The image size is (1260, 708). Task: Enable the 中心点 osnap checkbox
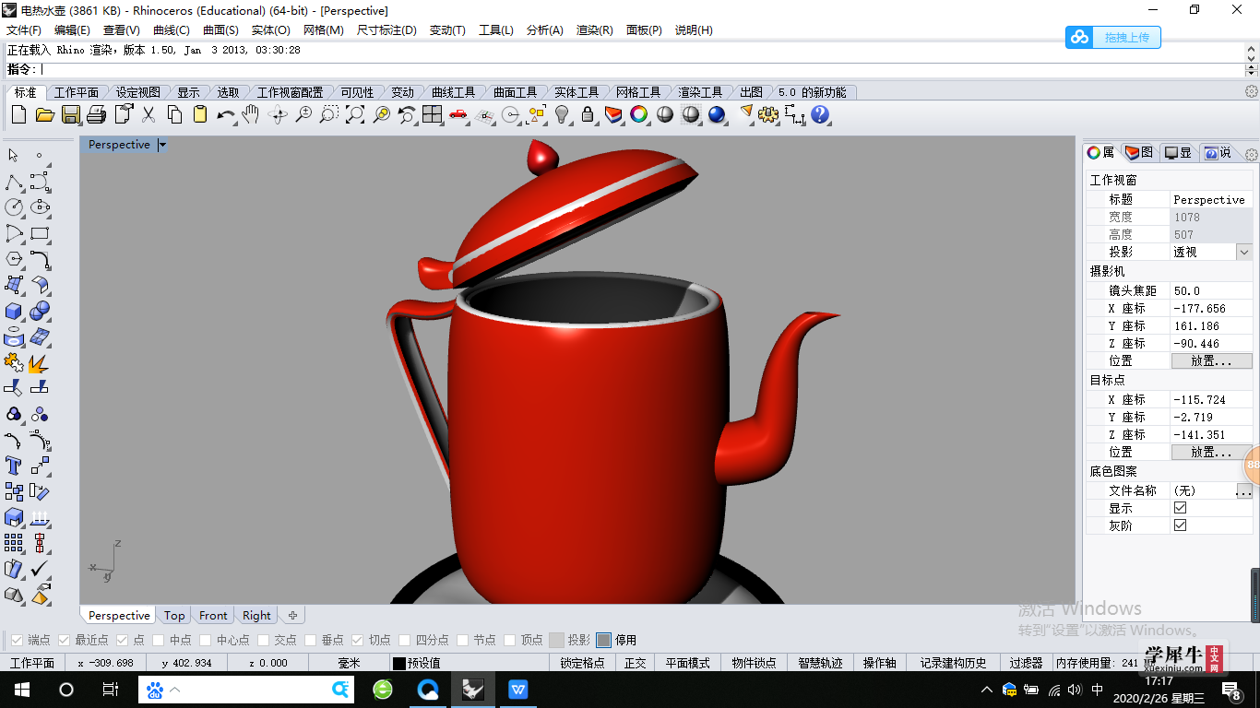[206, 640]
